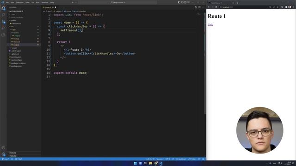The width and height of the screenshot is (296, 166).
Task: Open next.config.js in the explorer
Action: point(24,60)
